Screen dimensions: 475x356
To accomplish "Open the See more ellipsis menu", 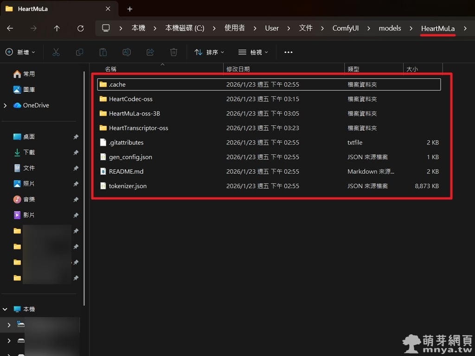I will [x=288, y=52].
